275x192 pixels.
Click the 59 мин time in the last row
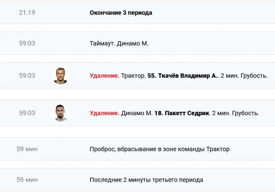pyautogui.click(x=27, y=180)
